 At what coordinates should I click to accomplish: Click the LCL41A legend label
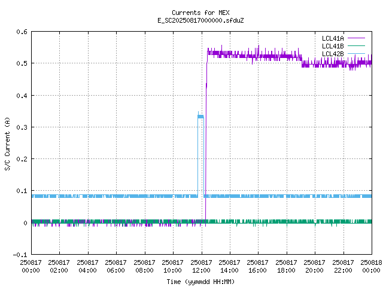[333, 38]
